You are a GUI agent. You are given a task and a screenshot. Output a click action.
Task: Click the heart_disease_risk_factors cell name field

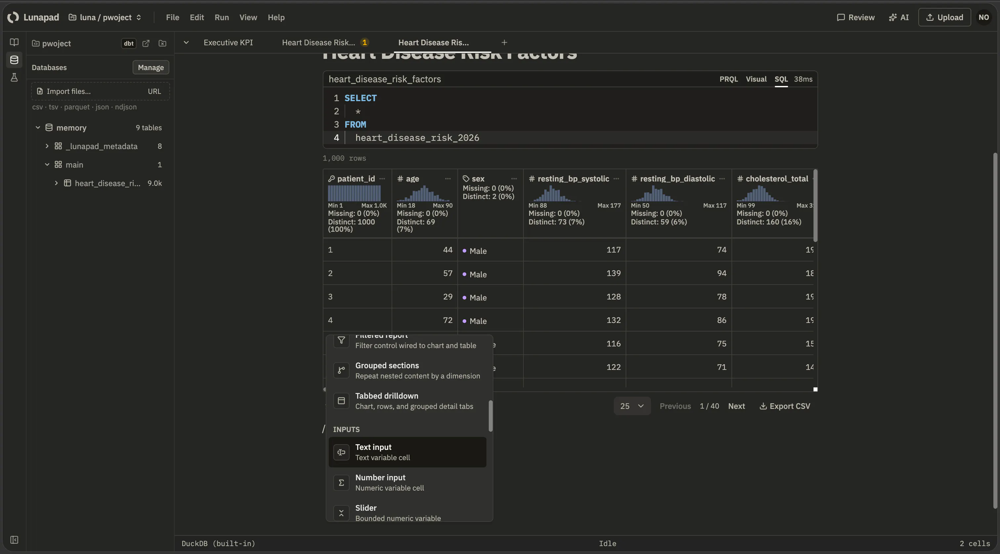(x=384, y=79)
